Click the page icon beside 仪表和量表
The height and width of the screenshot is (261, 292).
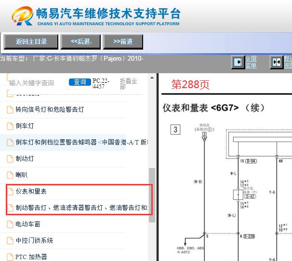[10, 191]
